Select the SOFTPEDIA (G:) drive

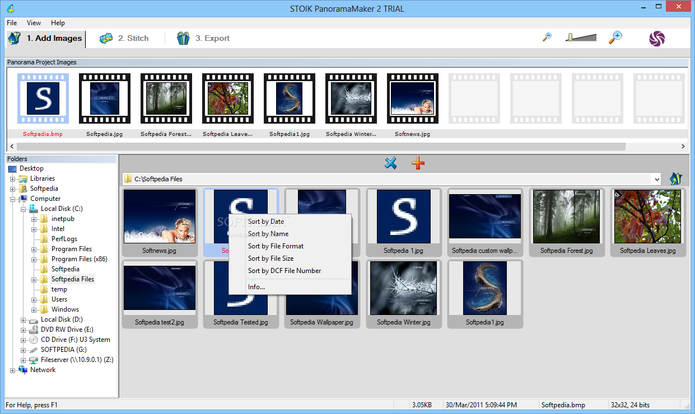(64, 350)
